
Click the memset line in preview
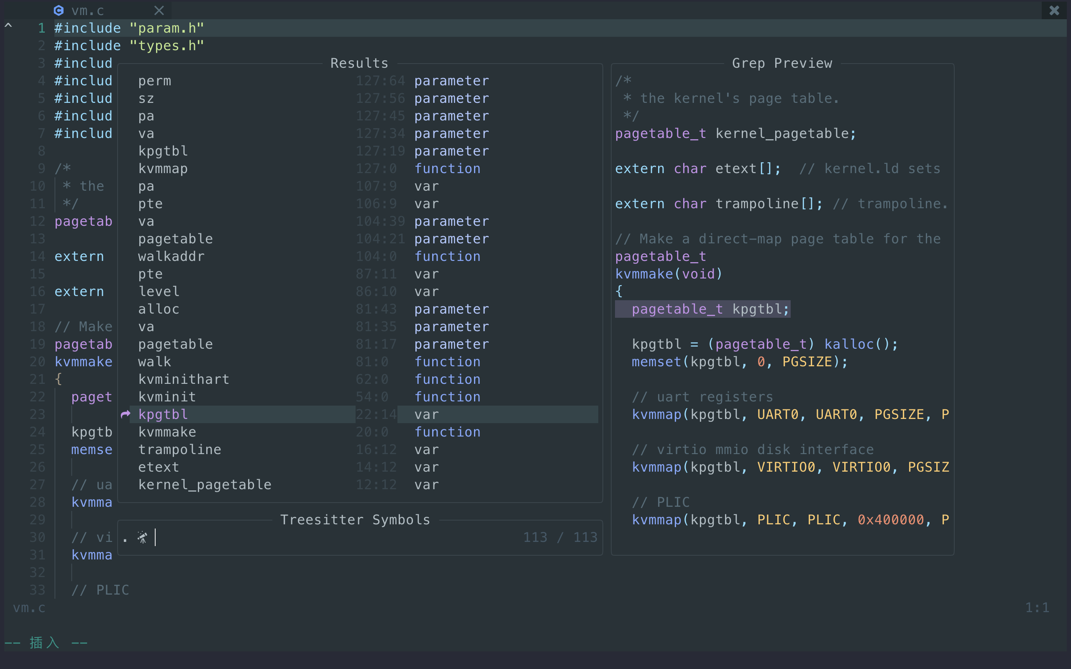pyautogui.click(x=740, y=362)
